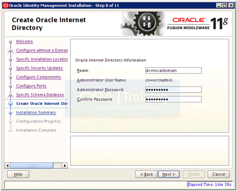Click right arrow of steps scrollbar
The image size is (237, 191).
click(x=65, y=165)
